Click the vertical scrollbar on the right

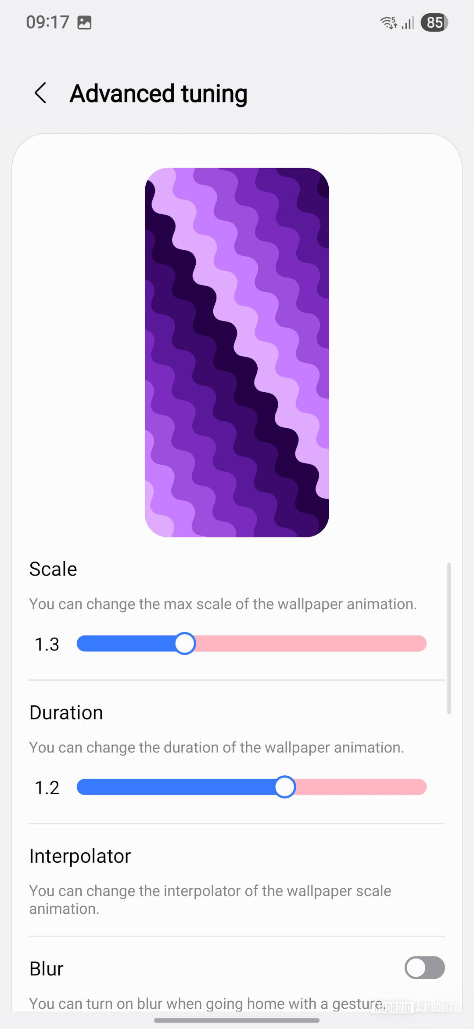point(449,638)
